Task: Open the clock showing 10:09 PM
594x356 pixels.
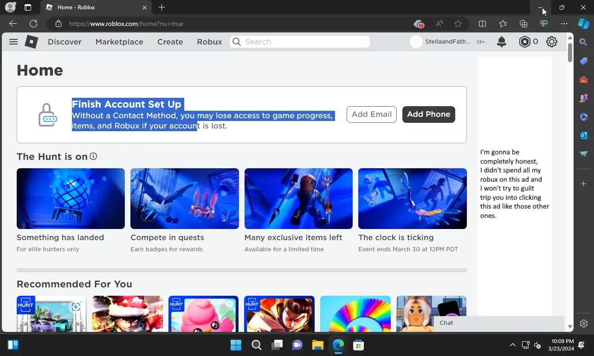Action: click(x=561, y=345)
